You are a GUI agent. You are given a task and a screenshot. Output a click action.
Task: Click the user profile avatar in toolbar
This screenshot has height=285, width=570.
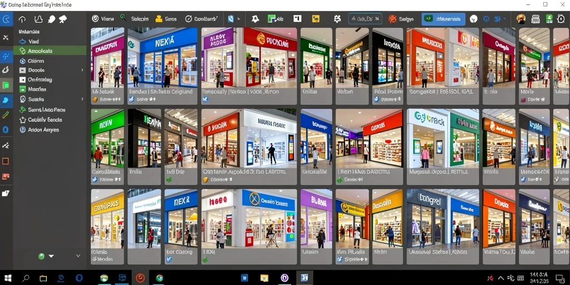point(521,19)
